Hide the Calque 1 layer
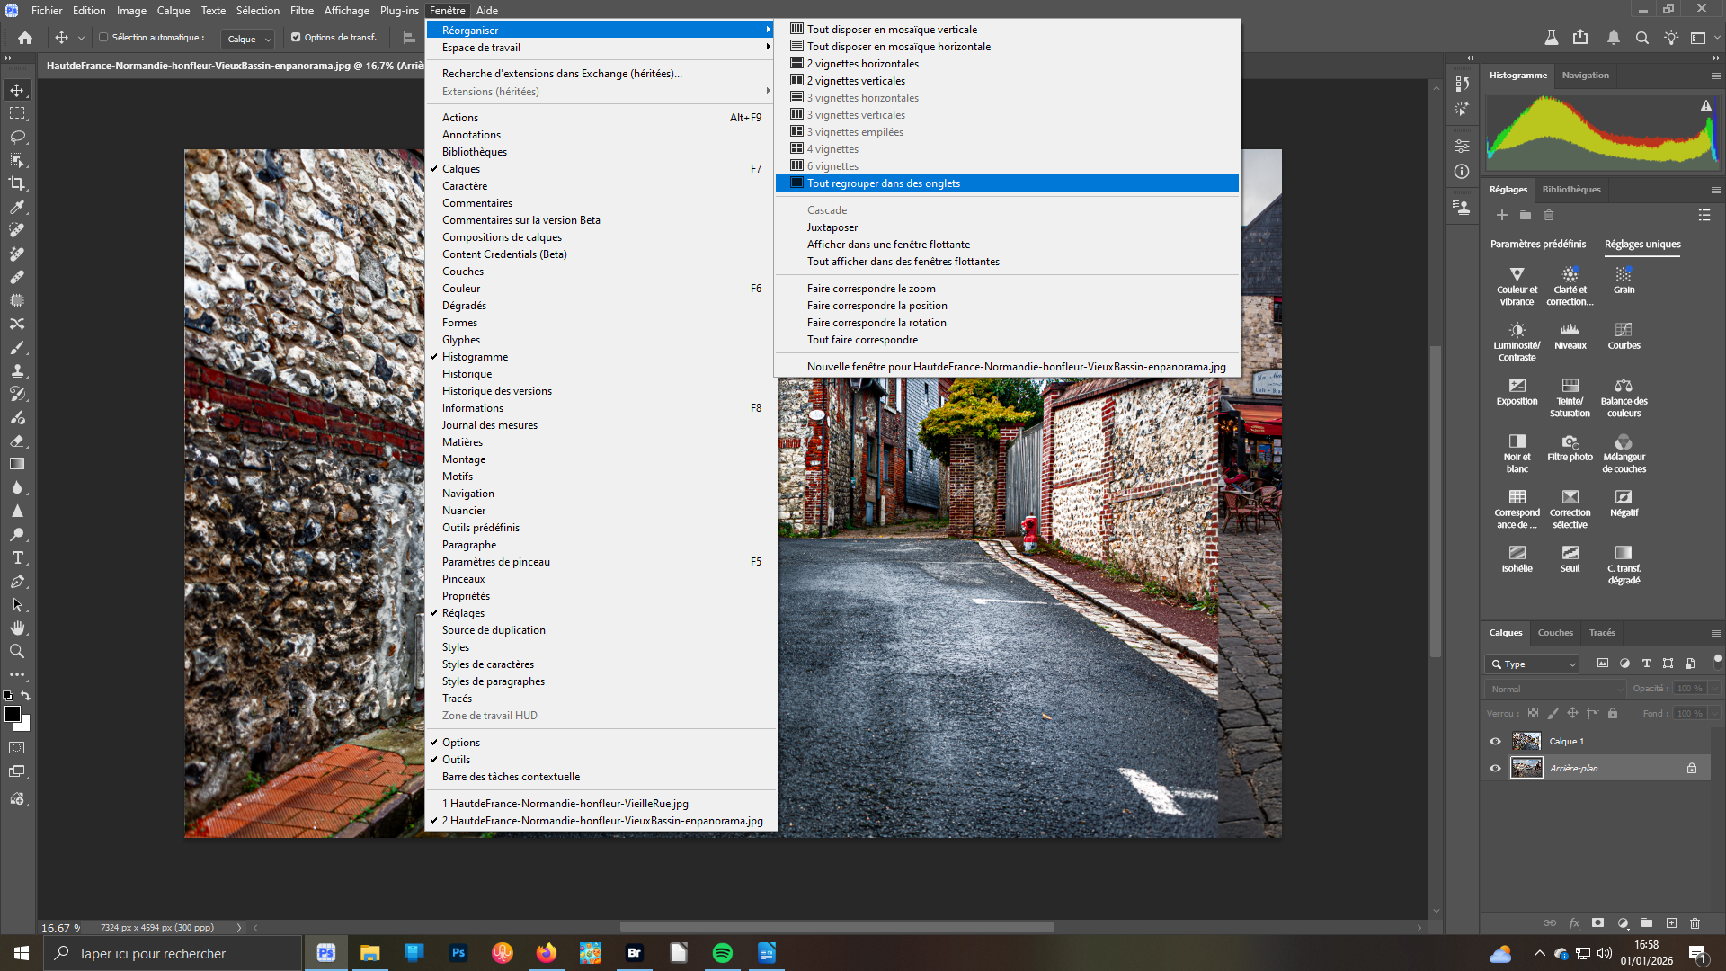The height and width of the screenshot is (971, 1726). click(1495, 742)
